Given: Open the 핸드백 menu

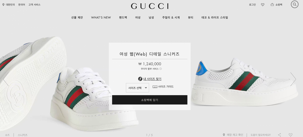Looking at the screenshot, I should pyautogui.click(x=123, y=18).
